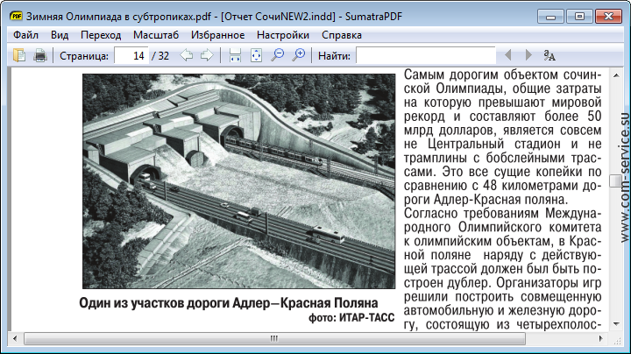Screen dimensions: 631x354
Task: Click the Adler road tunnel photo
Action: tap(239, 181)
